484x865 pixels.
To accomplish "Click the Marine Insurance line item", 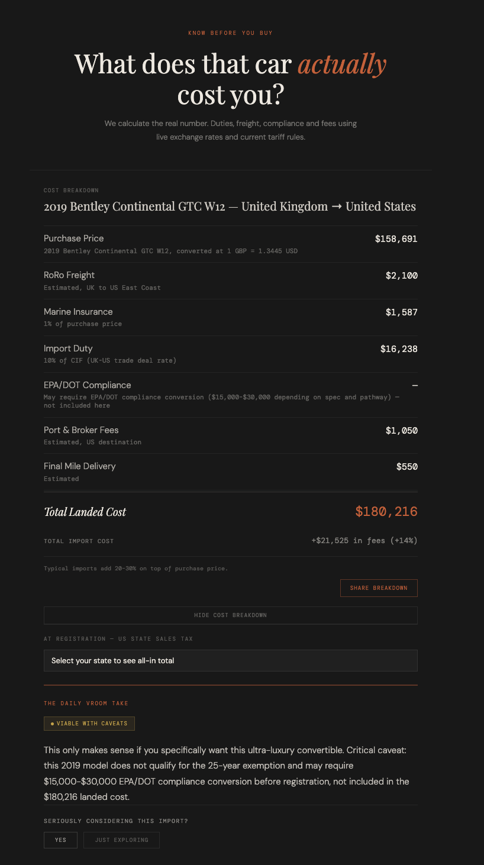I will (78, 312).
